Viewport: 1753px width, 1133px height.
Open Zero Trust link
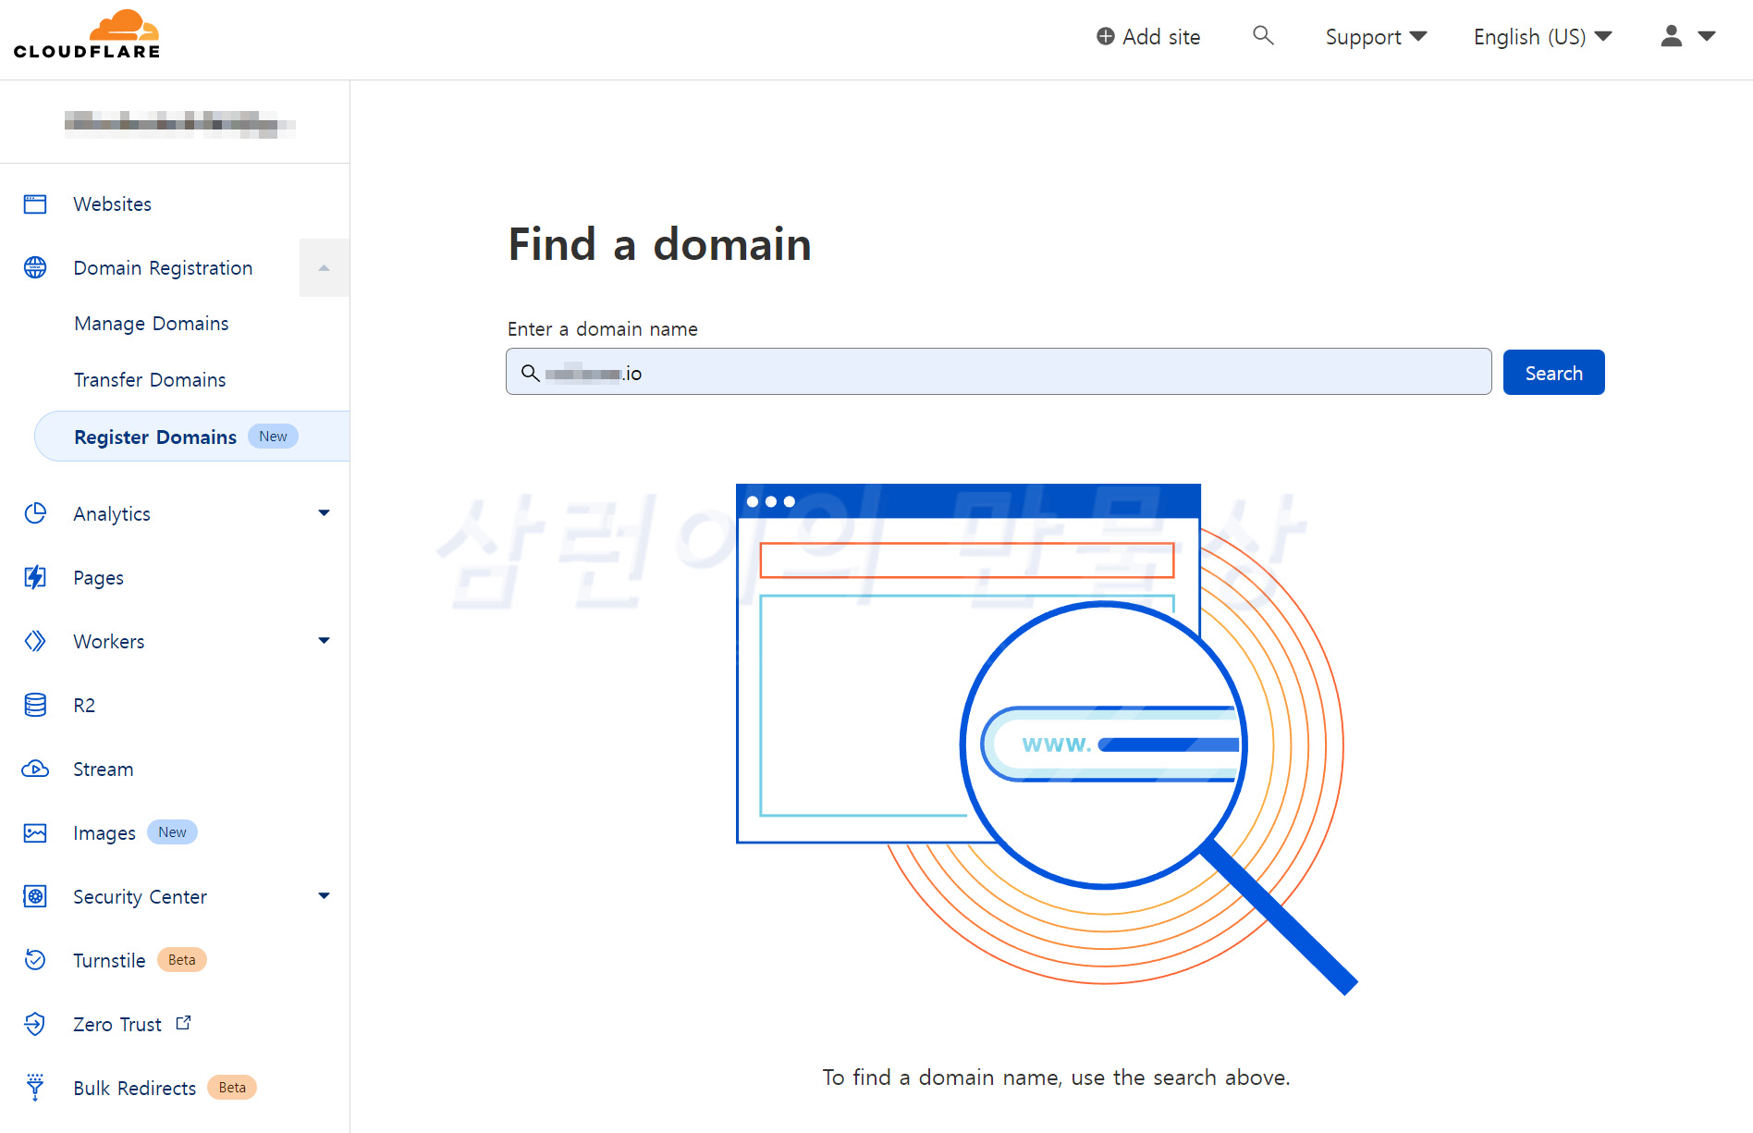(x=117, y=1025)
